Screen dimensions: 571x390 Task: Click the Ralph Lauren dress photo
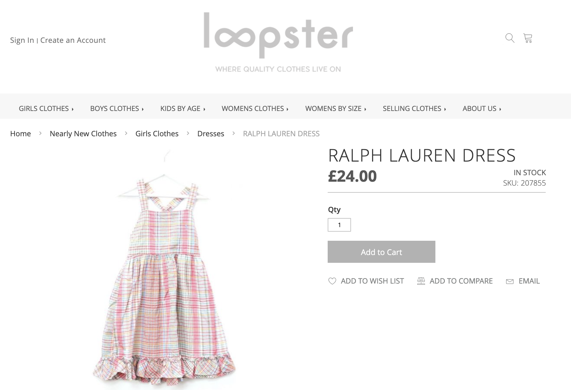pyautogui.click(x=164, y=269)
